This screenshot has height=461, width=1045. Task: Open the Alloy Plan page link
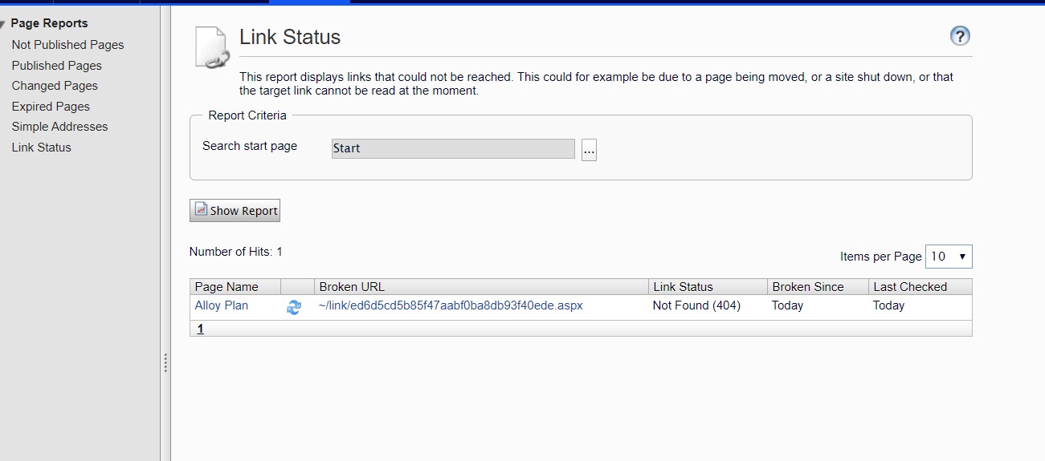221,305
